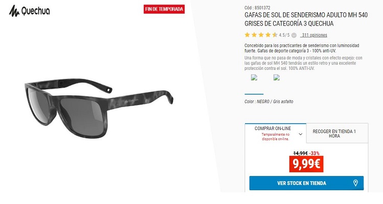Click the red 9,99€ price tag
This screenshot has height=204, width=383.
tap(306, 164)
